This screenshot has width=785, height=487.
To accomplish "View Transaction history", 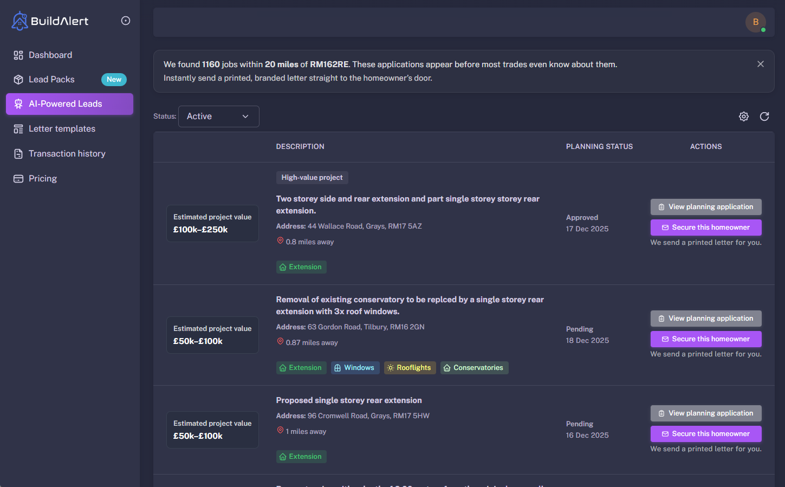I will pyautogui.click(x=67, y=154).
